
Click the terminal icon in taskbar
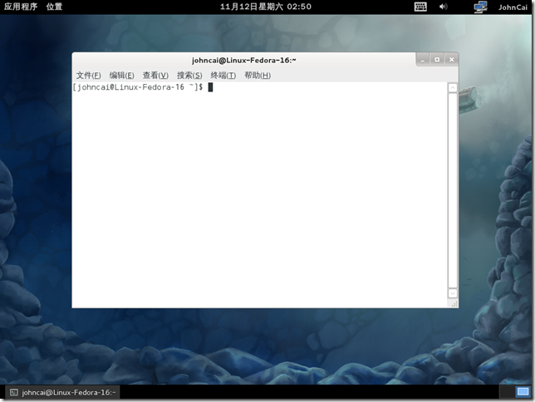[13, 392]
